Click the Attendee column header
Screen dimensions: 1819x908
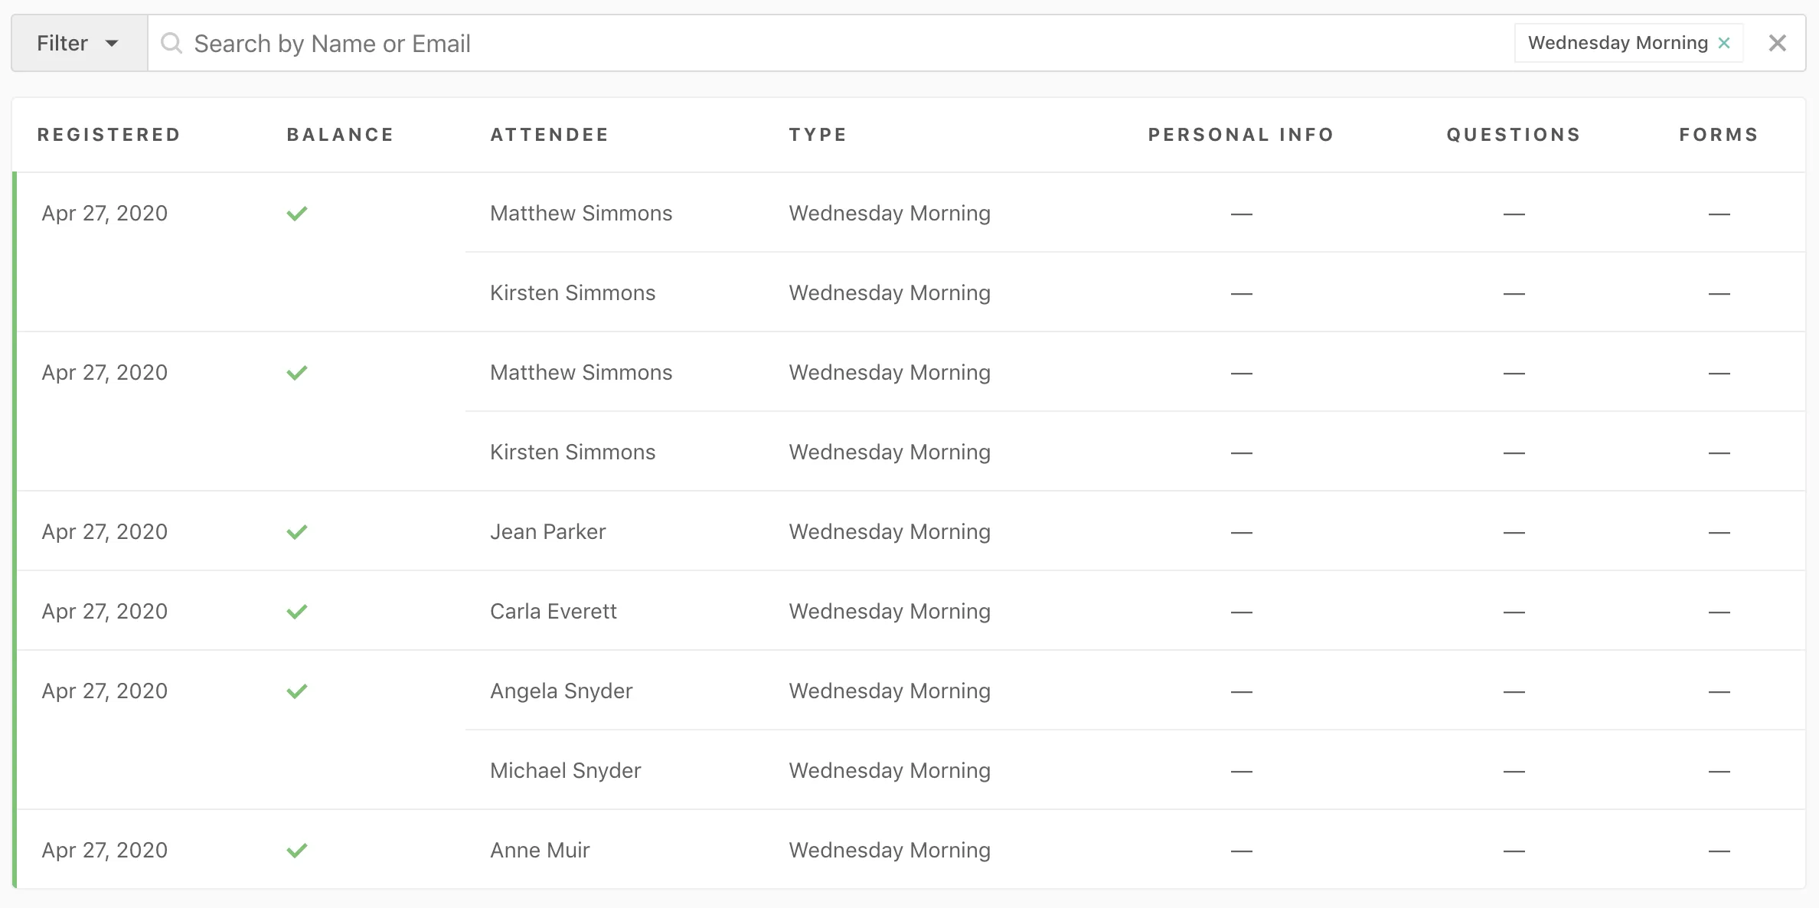[x=549, y=135]
